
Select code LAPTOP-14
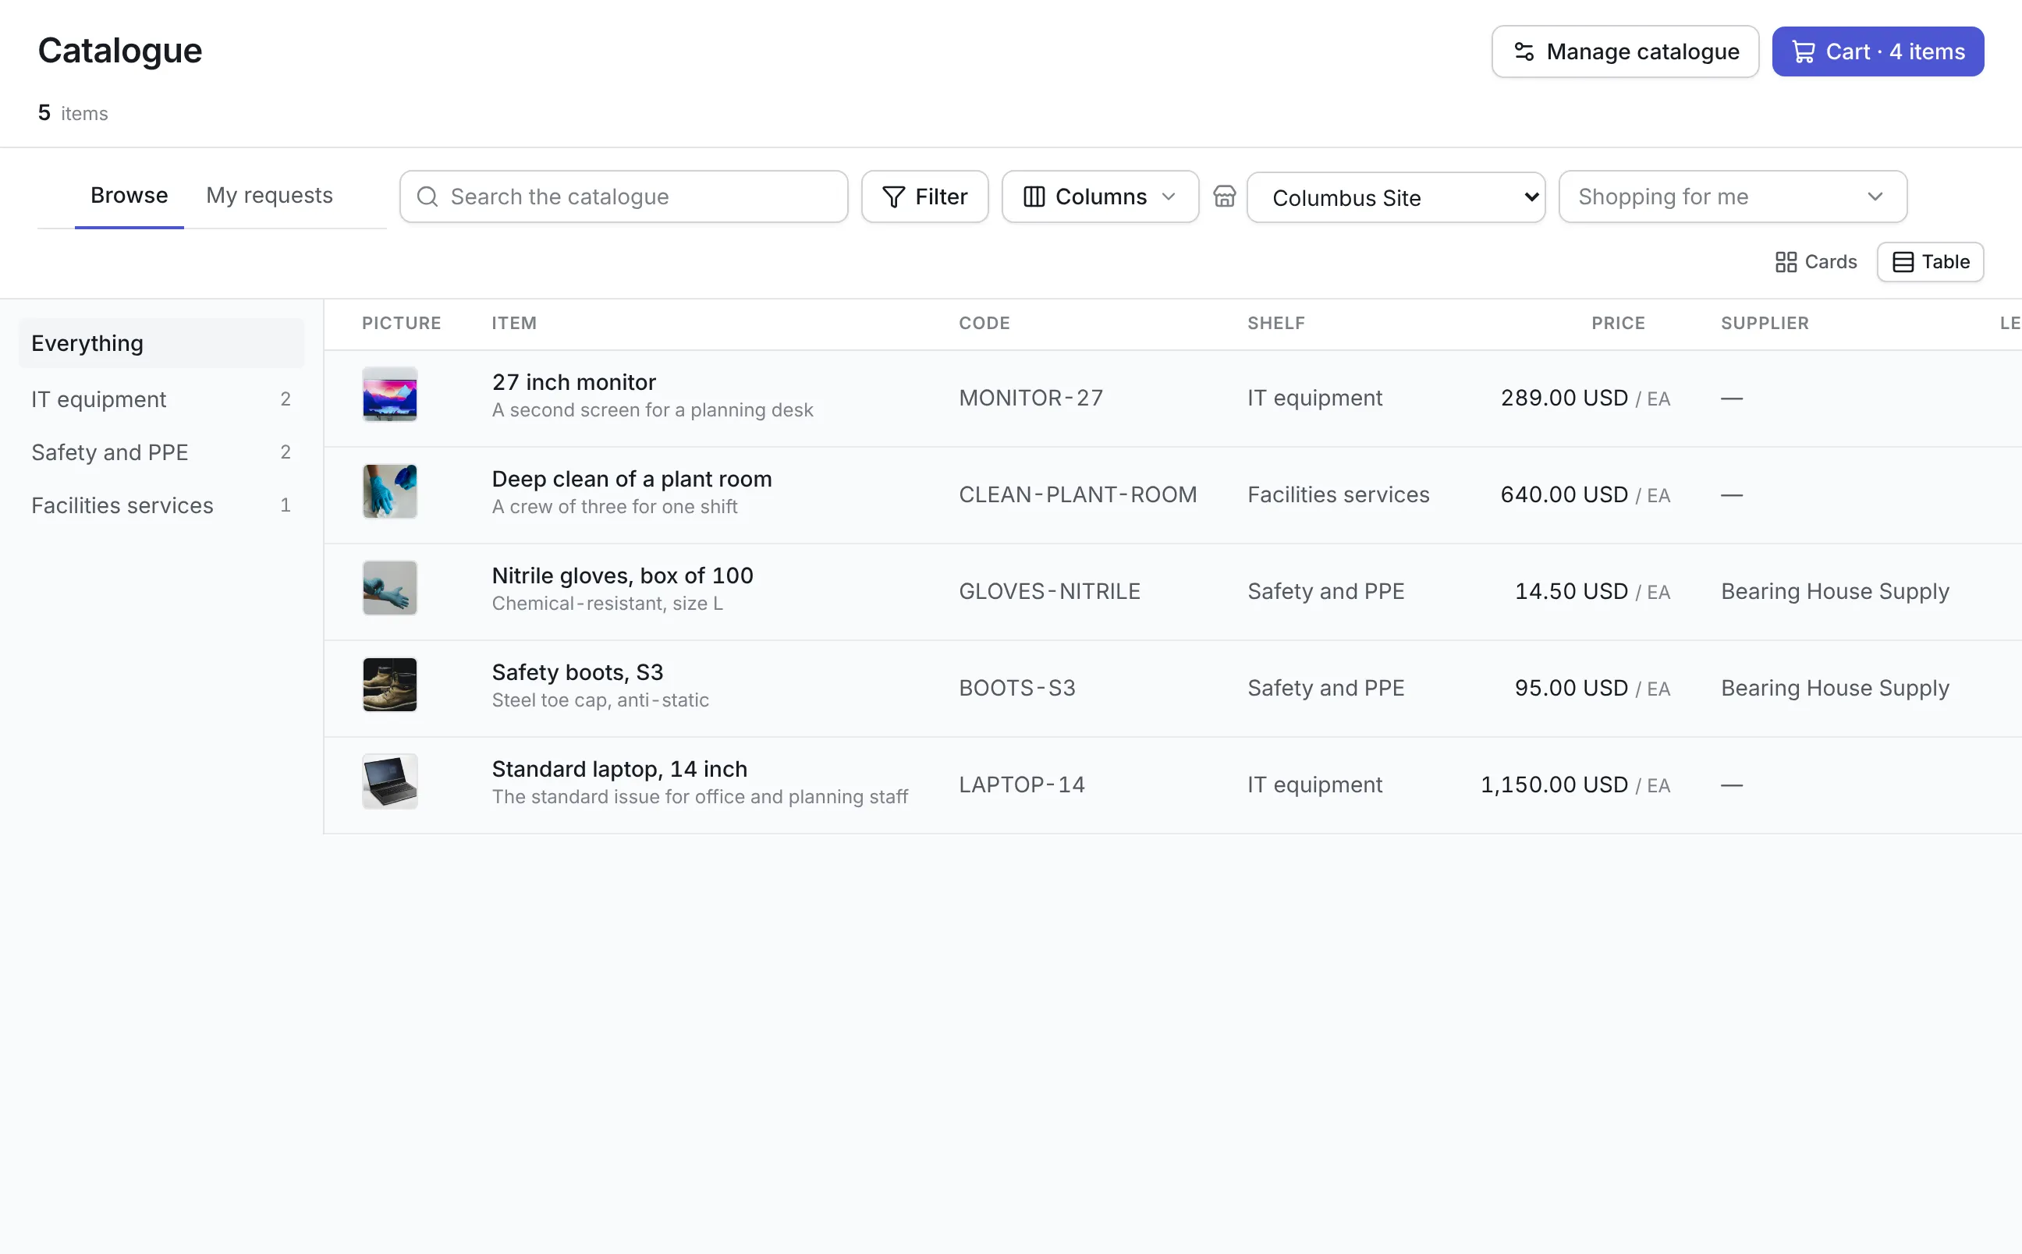click(x=1022, y=785)
